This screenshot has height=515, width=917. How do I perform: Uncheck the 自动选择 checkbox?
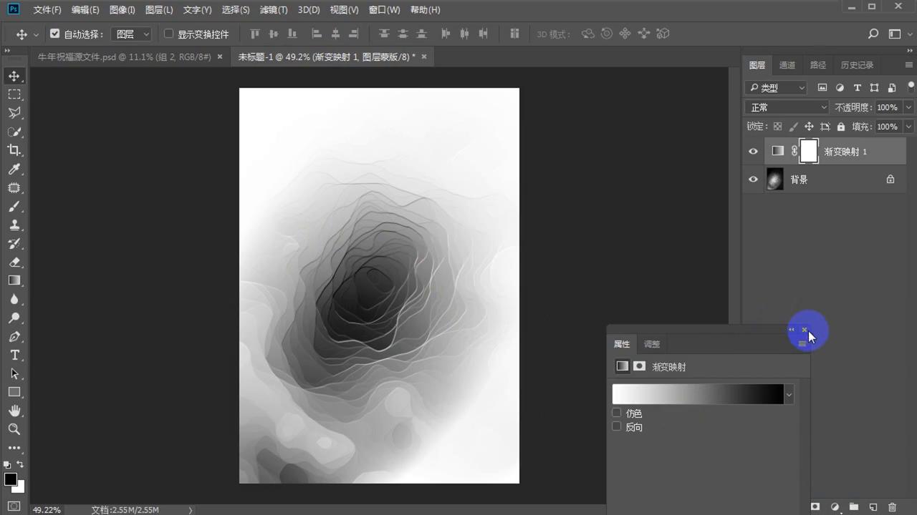pos(55,34)
